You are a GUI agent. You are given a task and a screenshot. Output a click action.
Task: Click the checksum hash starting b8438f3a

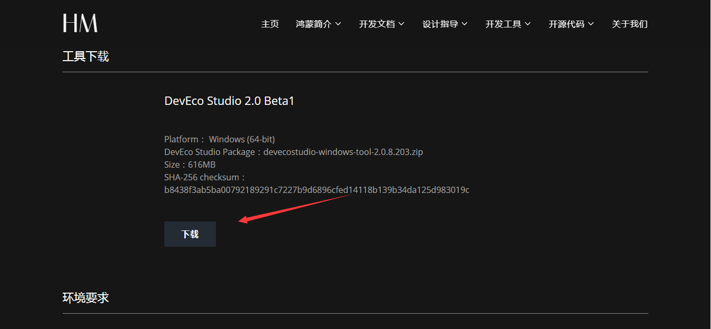tap(317, 190)
